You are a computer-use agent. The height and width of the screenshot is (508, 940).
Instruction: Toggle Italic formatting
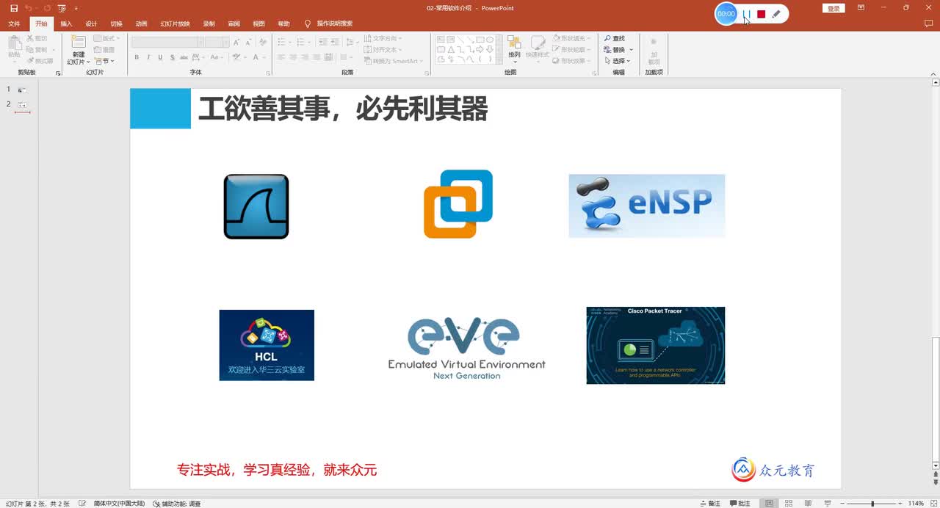(x=148, y=57)
